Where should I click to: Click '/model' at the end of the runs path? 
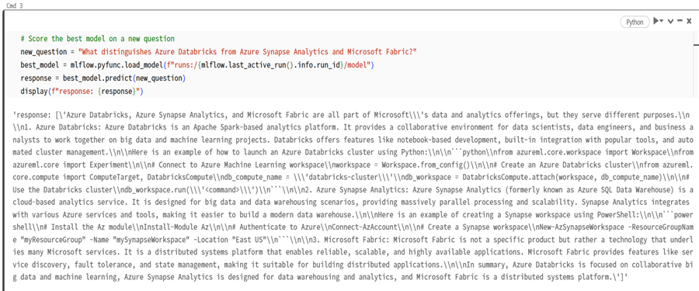(356, 65)
